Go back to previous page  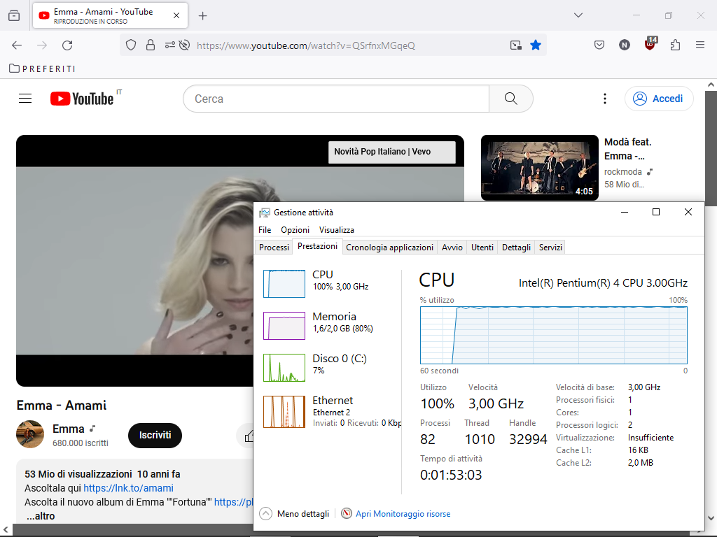click(17, 45)
